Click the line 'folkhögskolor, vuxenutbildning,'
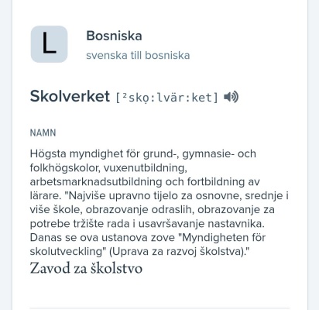The width and height of the screenshot is (319, 310). point(108,168)
